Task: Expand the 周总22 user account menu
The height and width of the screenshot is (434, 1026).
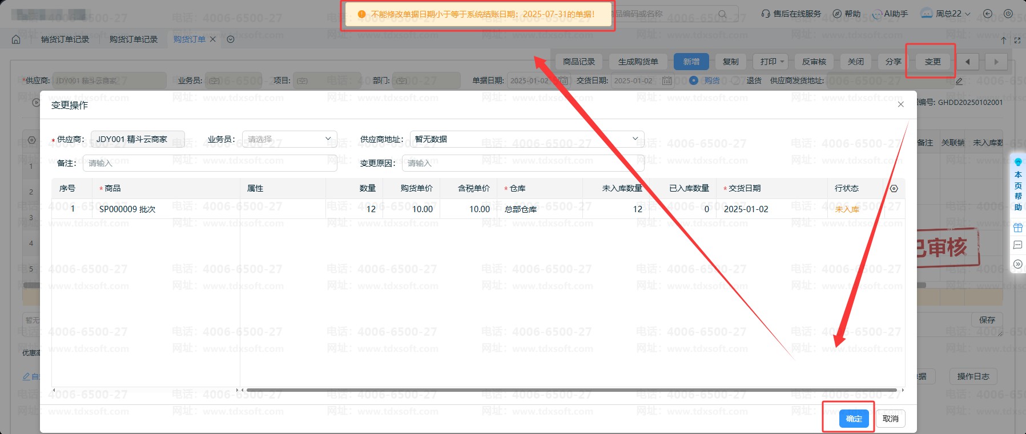Action: (948, 14)
